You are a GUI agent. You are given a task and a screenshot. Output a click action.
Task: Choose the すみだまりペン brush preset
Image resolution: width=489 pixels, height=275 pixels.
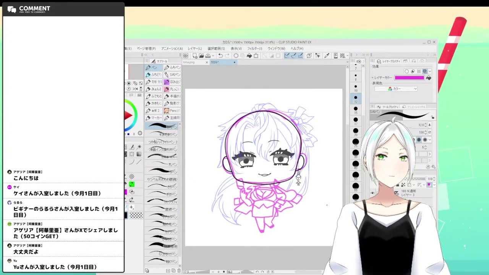point(161,133)
